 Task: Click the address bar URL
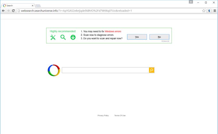tap(76, 11)
